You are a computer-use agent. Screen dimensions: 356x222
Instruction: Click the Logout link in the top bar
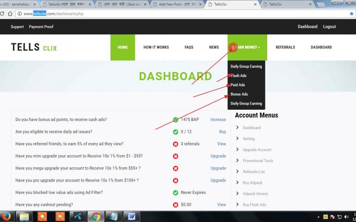pos(329,26)
